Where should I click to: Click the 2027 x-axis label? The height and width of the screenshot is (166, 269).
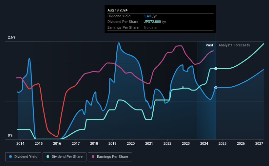point(259,143)
